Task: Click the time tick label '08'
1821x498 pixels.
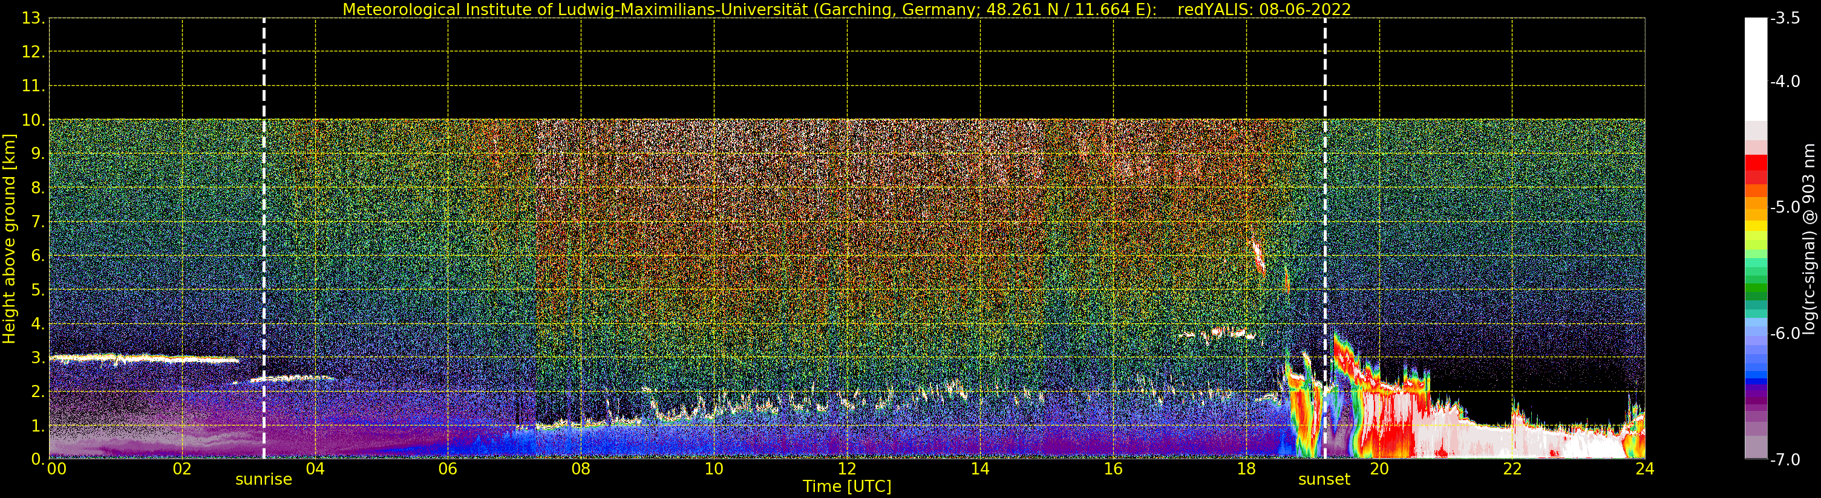Action: (x=581, y=469)
